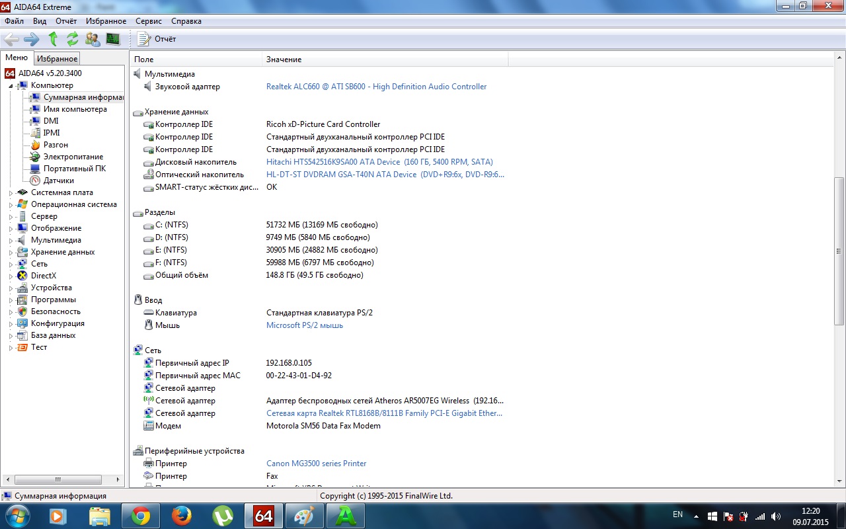Open the Hitachi HTS542516K9SA00 drive link
Image resolution: width=846 pixels, height=529 pixels.
(379, 162)
